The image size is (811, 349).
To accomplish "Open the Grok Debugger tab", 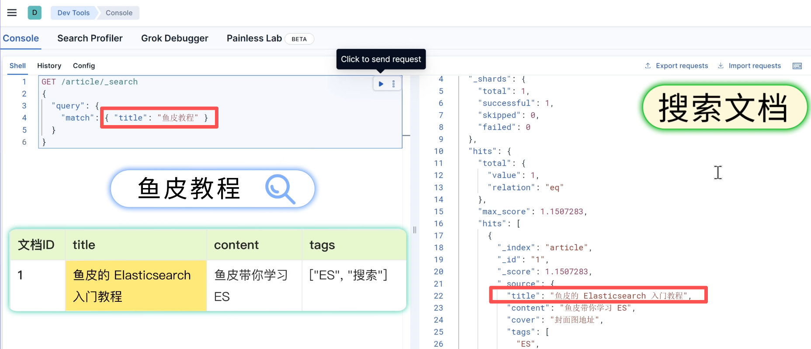I will (x=174, y=38).
